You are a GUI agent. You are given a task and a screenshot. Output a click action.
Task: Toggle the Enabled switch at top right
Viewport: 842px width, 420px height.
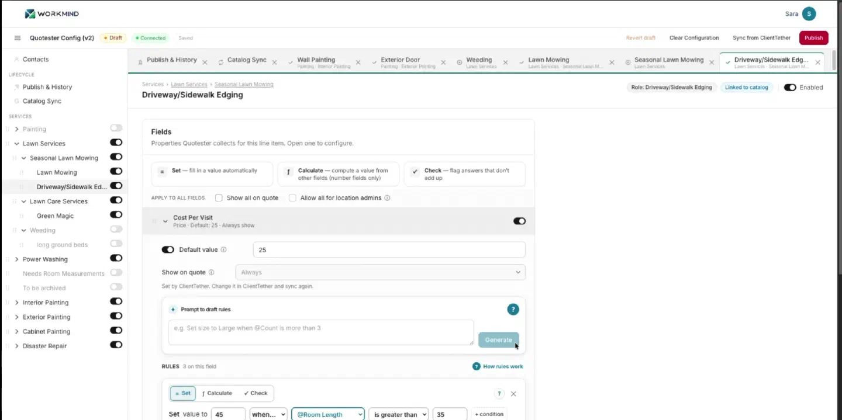coord(790,88)
